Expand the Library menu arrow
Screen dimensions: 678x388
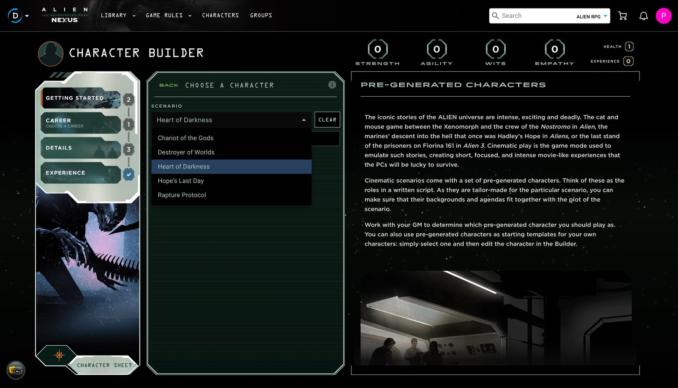point(134,16)
